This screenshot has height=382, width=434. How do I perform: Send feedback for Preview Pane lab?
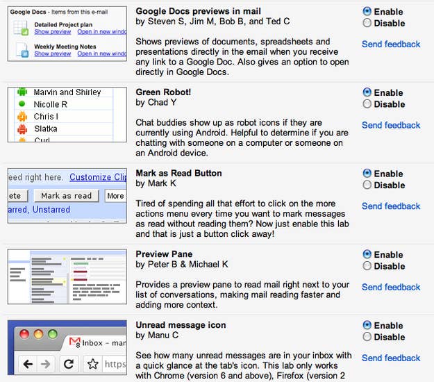[391, 287]
